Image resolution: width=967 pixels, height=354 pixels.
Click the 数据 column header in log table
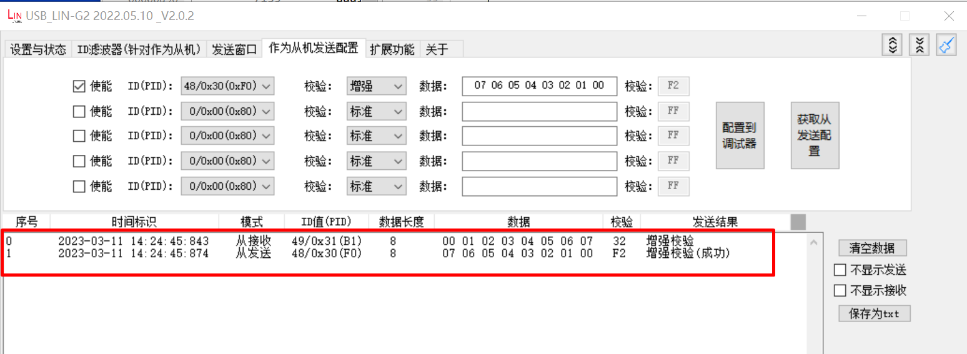(x=518, y=222)
